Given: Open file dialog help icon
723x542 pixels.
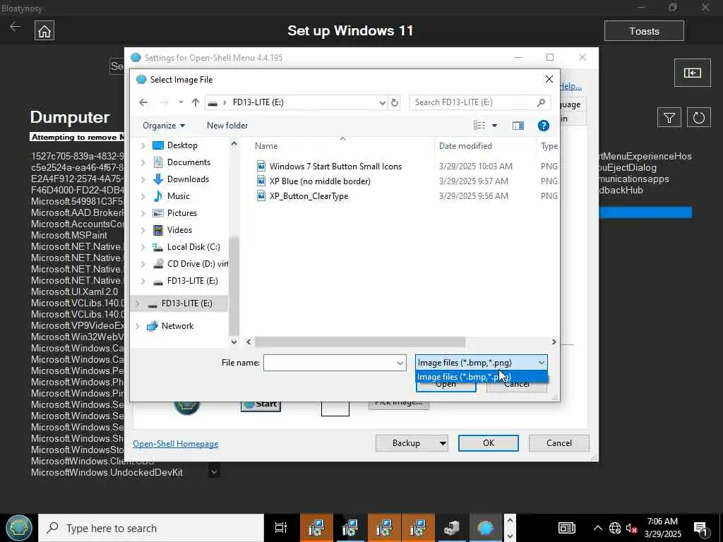Looking at the screenshot, I should pos(544,126).
